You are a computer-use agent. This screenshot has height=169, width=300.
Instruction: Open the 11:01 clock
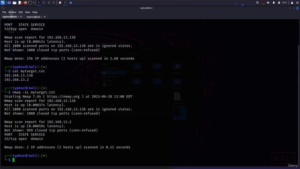285,3
